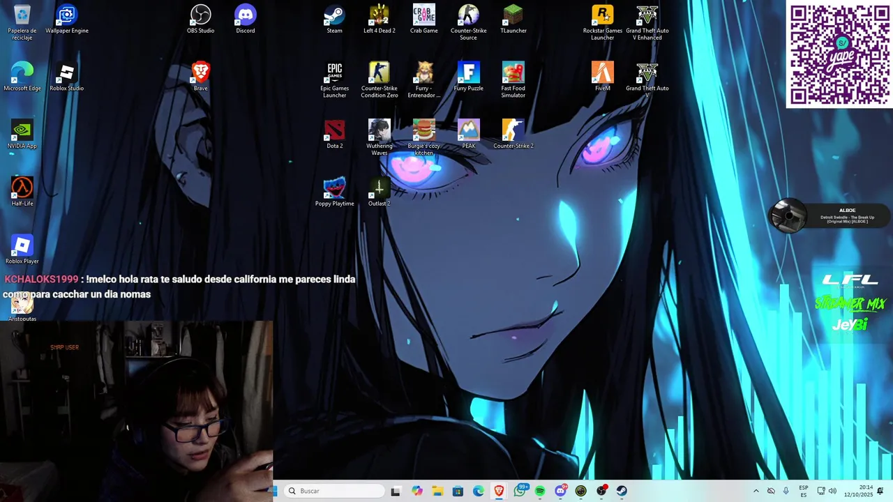Image resolution: width=893 pixels, height=502 pixels.
Task: Open WhatsApp from the taskbar
Action: (x=520, y=491)
